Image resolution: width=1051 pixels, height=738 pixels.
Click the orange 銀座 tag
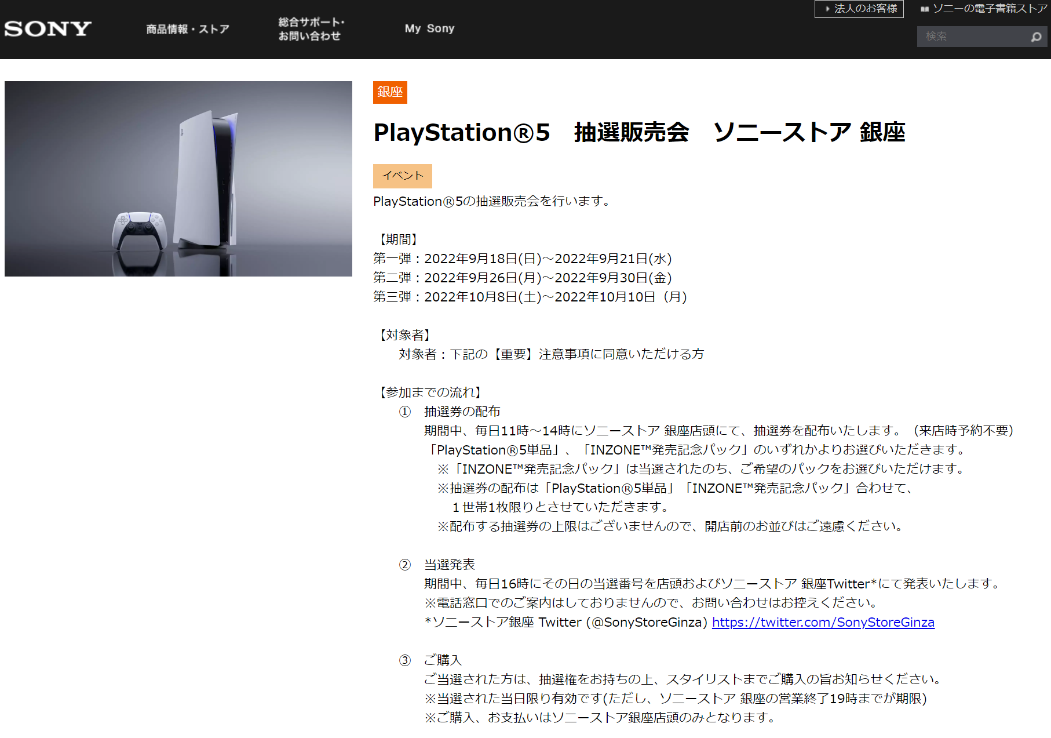coord(390,92)
